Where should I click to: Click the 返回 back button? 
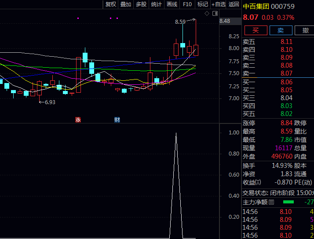pos(234,4)
